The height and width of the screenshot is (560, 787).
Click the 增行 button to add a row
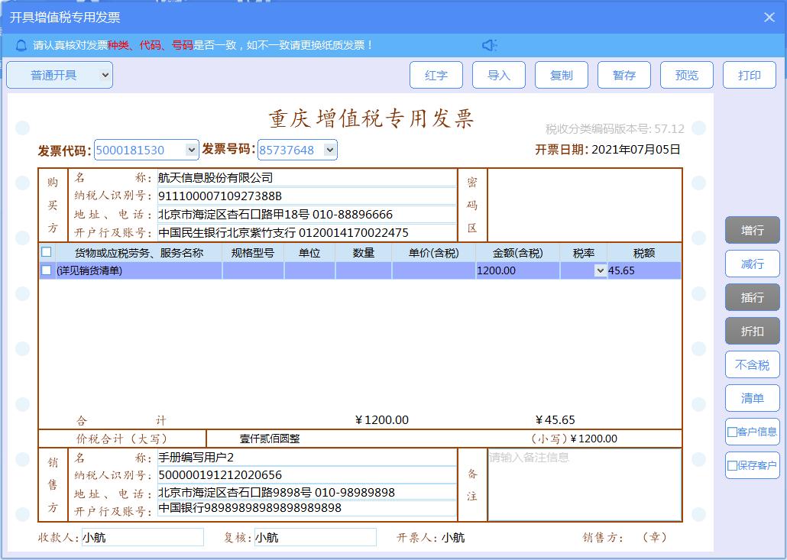(x=752, y=230)
